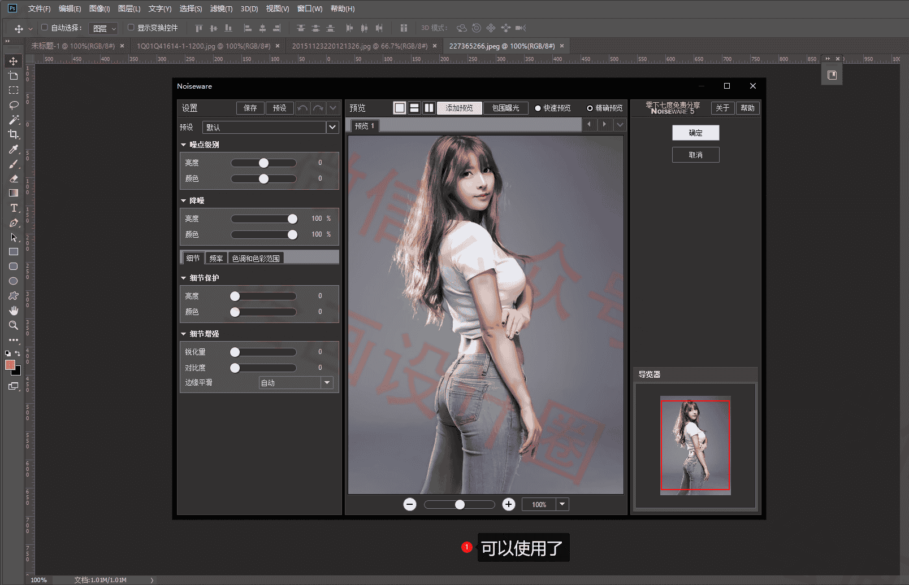This screenshot has height=585, width=909.
Task: Select the Magic Wand tool
Action: 14,120
